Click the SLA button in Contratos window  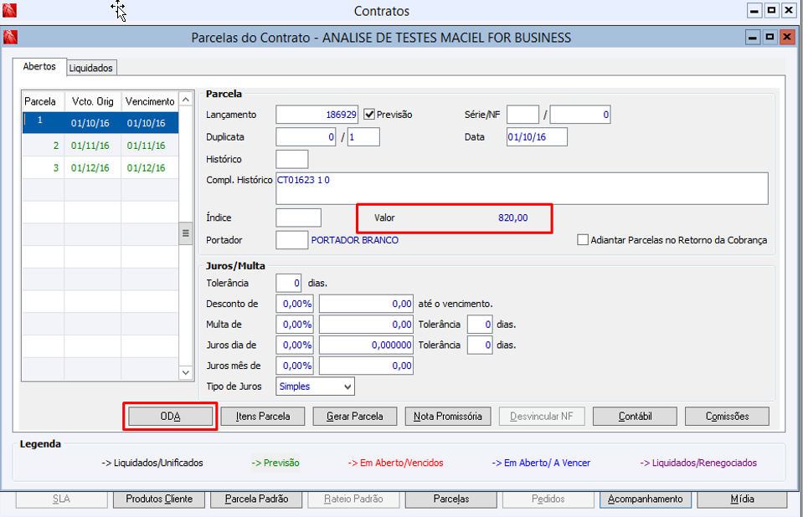pos(61,499)
